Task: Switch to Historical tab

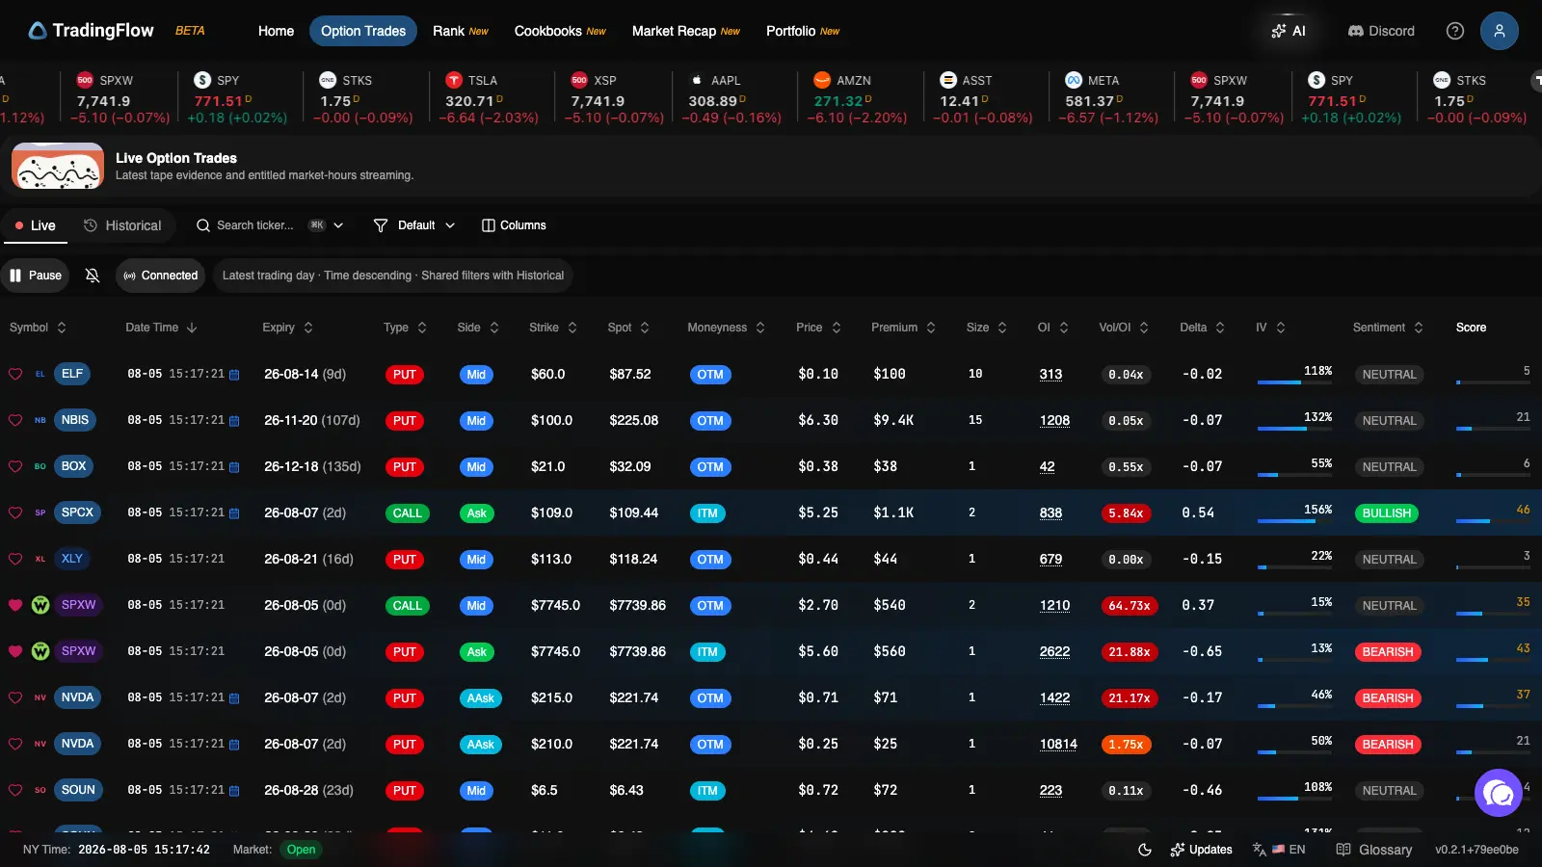Action: 122,225
